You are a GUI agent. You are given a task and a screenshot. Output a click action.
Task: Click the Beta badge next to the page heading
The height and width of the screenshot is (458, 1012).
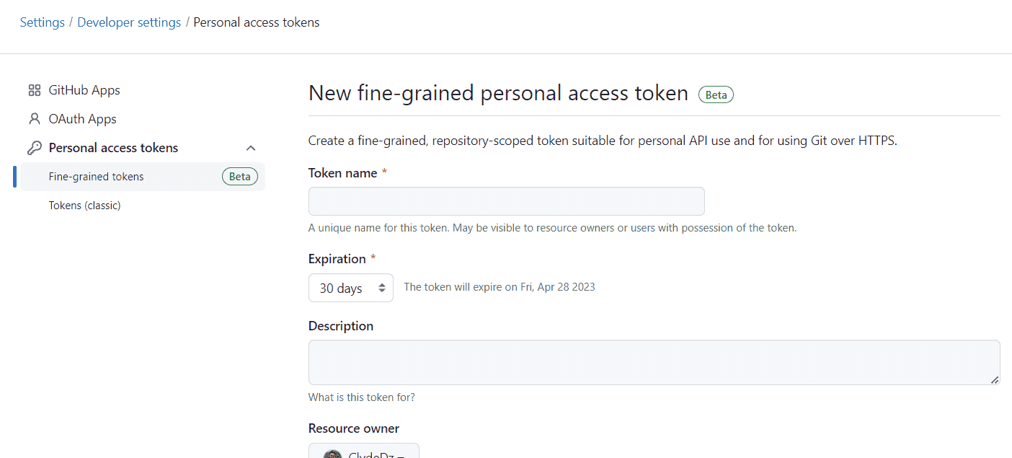click(x=716, y=94)
